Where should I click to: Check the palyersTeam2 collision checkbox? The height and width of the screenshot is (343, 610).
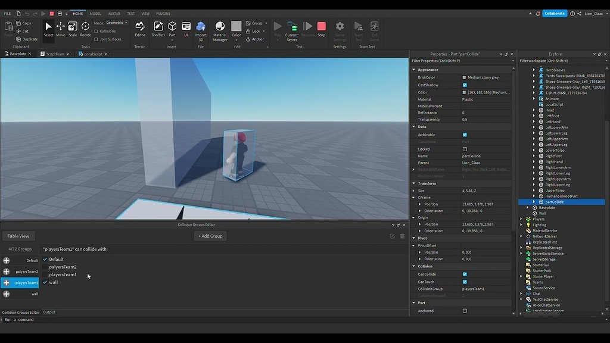tap(46, 267)
